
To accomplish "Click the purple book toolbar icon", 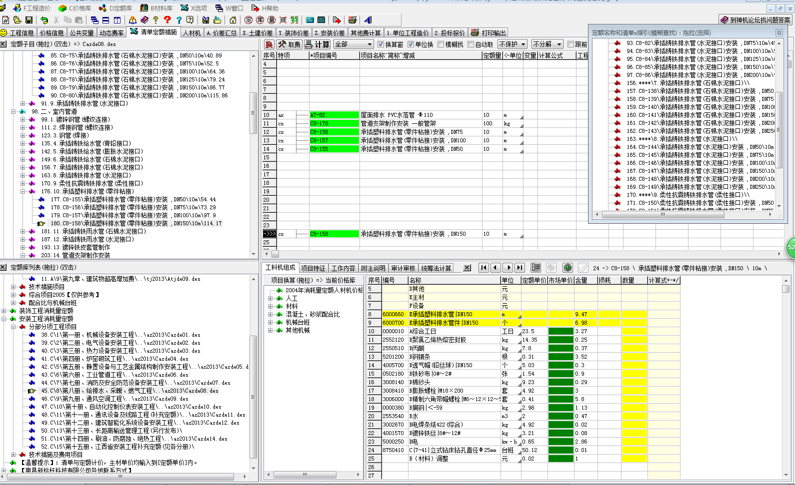I will (x=144, y=20).
